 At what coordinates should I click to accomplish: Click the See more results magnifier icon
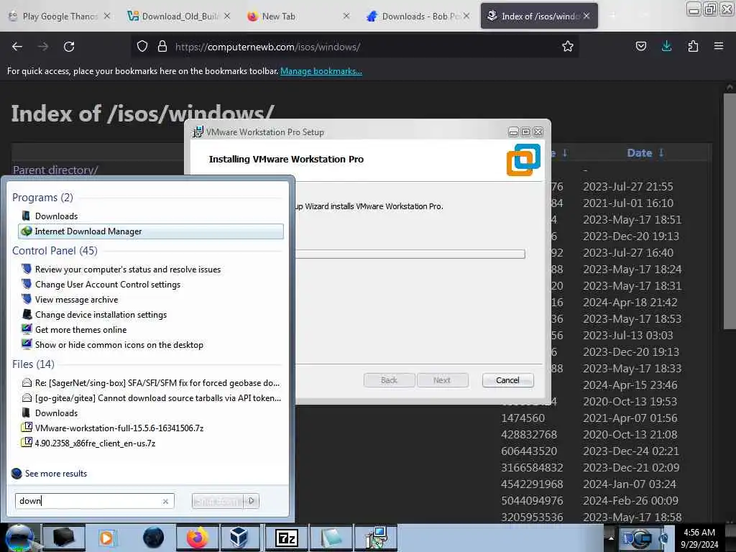pyautogui.click(x=17, y=473)
